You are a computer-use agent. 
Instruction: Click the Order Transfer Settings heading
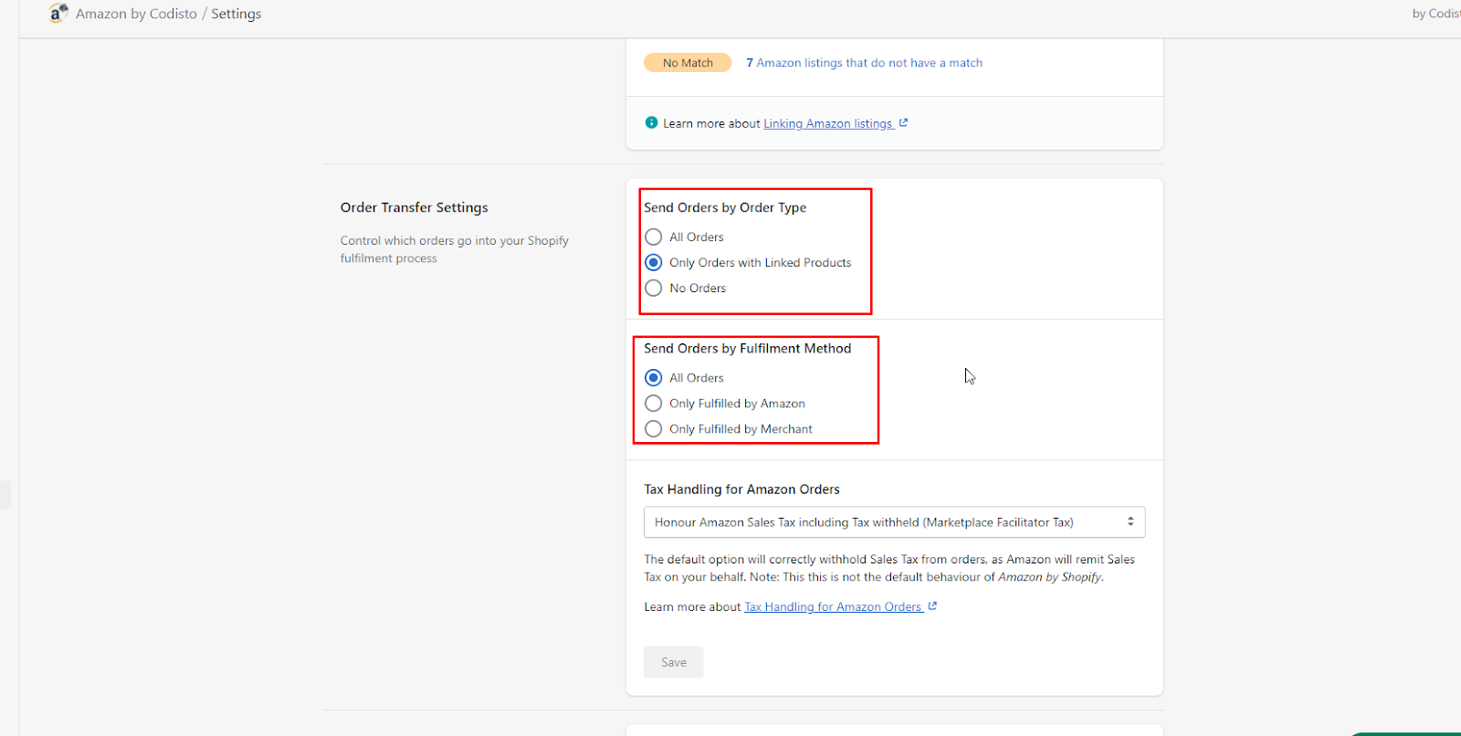coord(415,207)
